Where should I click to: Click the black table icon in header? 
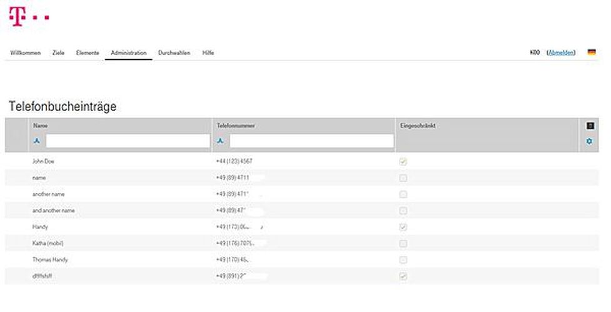click(x=590, y=125)
